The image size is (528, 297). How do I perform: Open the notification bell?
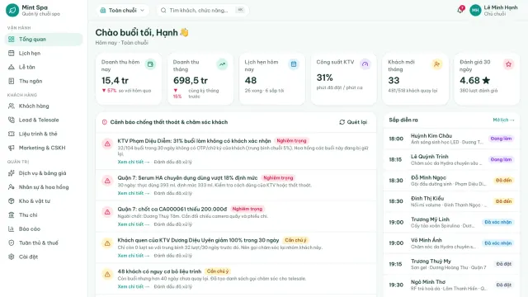(460, 10)
